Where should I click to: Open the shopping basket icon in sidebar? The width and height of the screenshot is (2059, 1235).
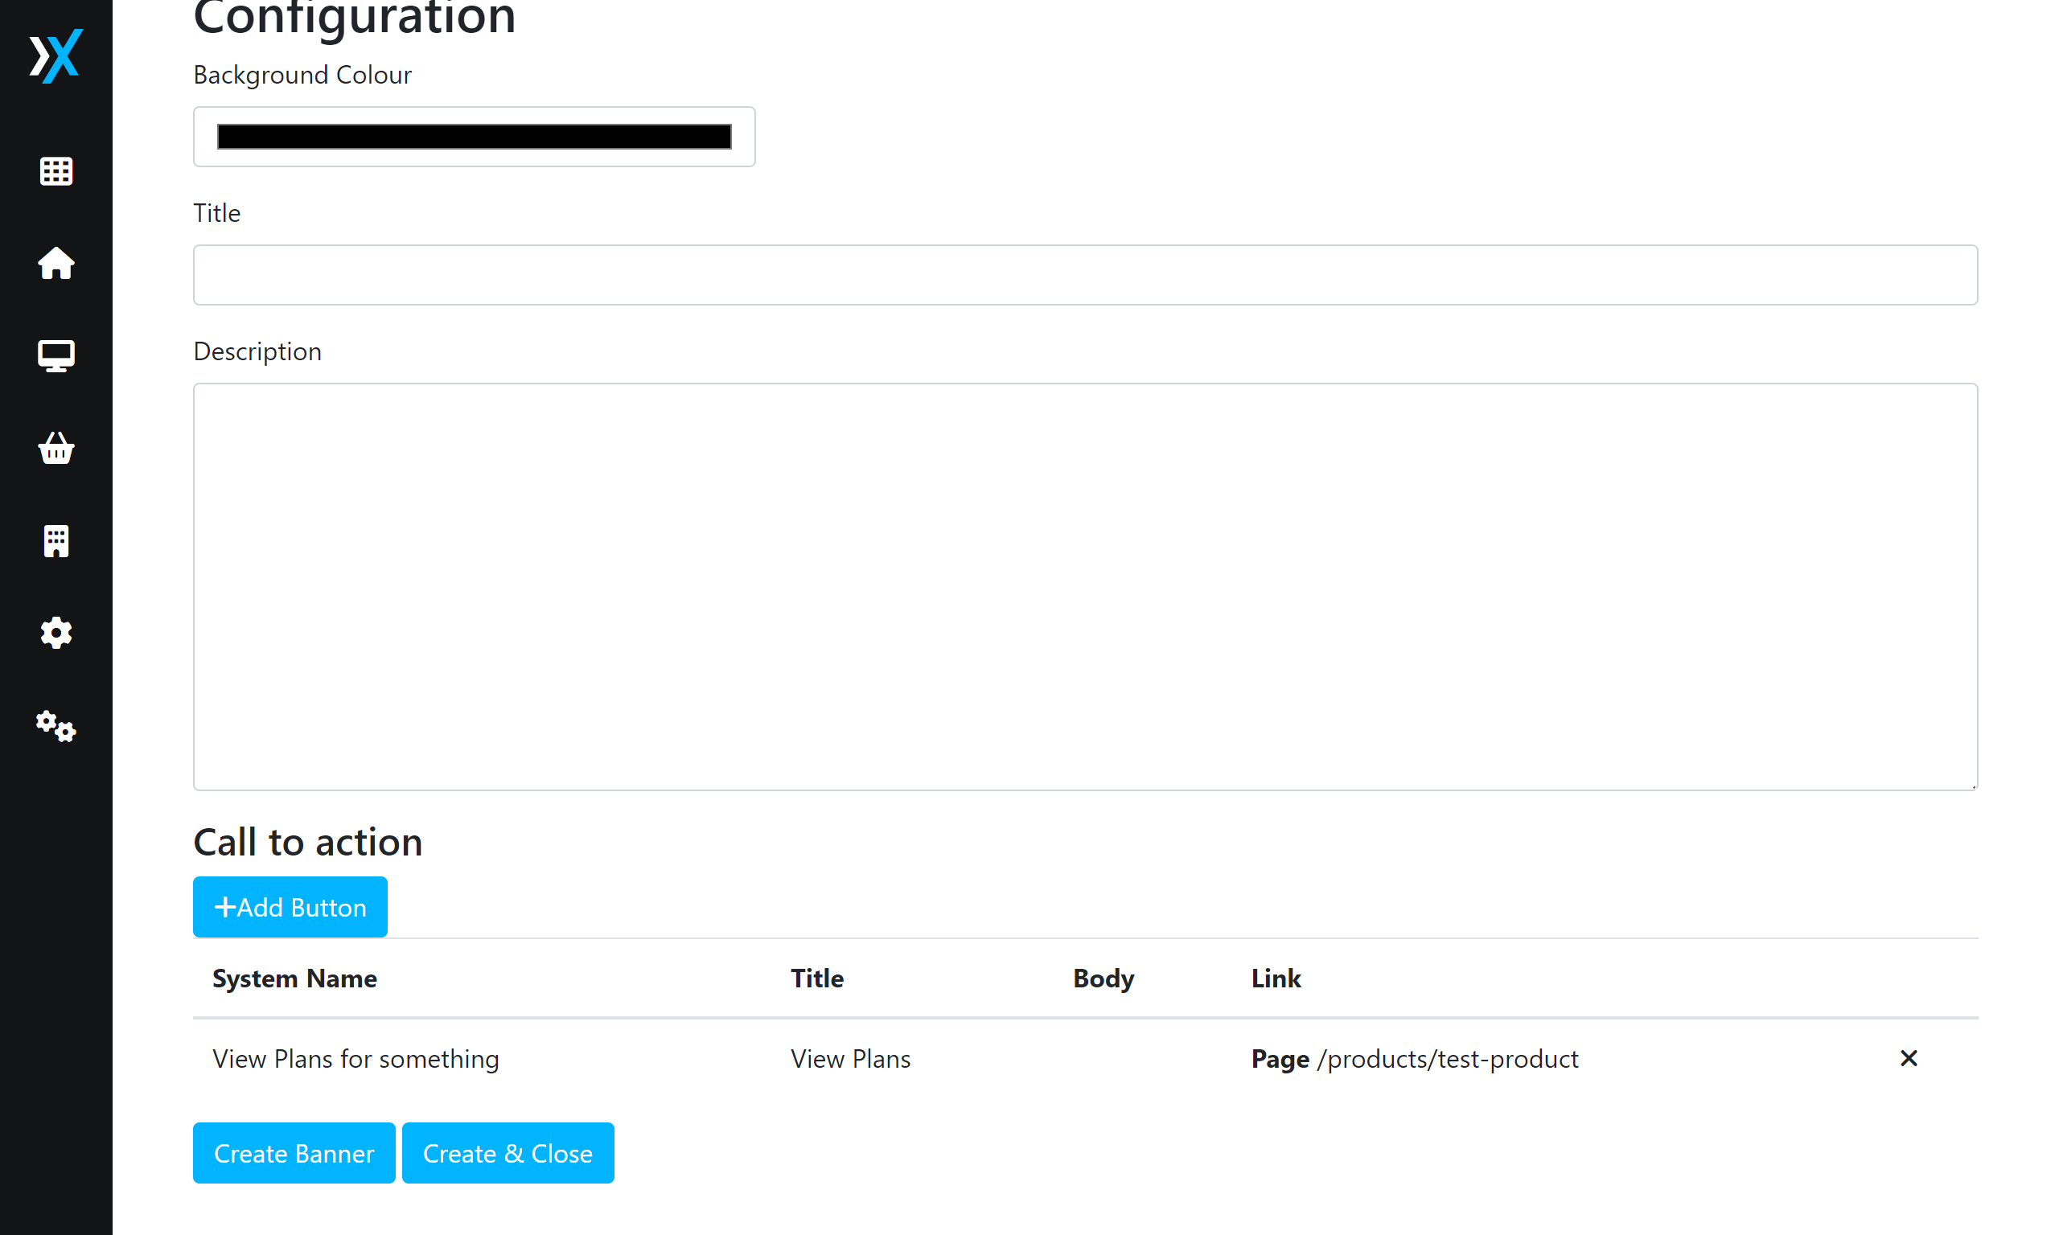(x=55, y=449)
